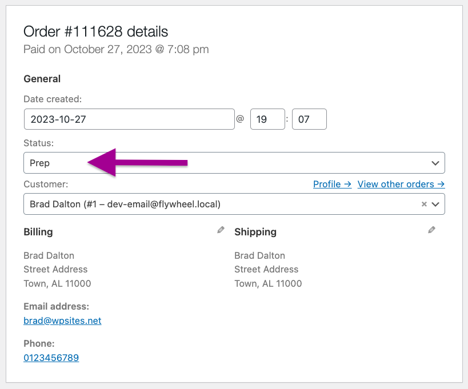Edit billing address with pencil icon
468x389 pixels.
tap(221, 230)
